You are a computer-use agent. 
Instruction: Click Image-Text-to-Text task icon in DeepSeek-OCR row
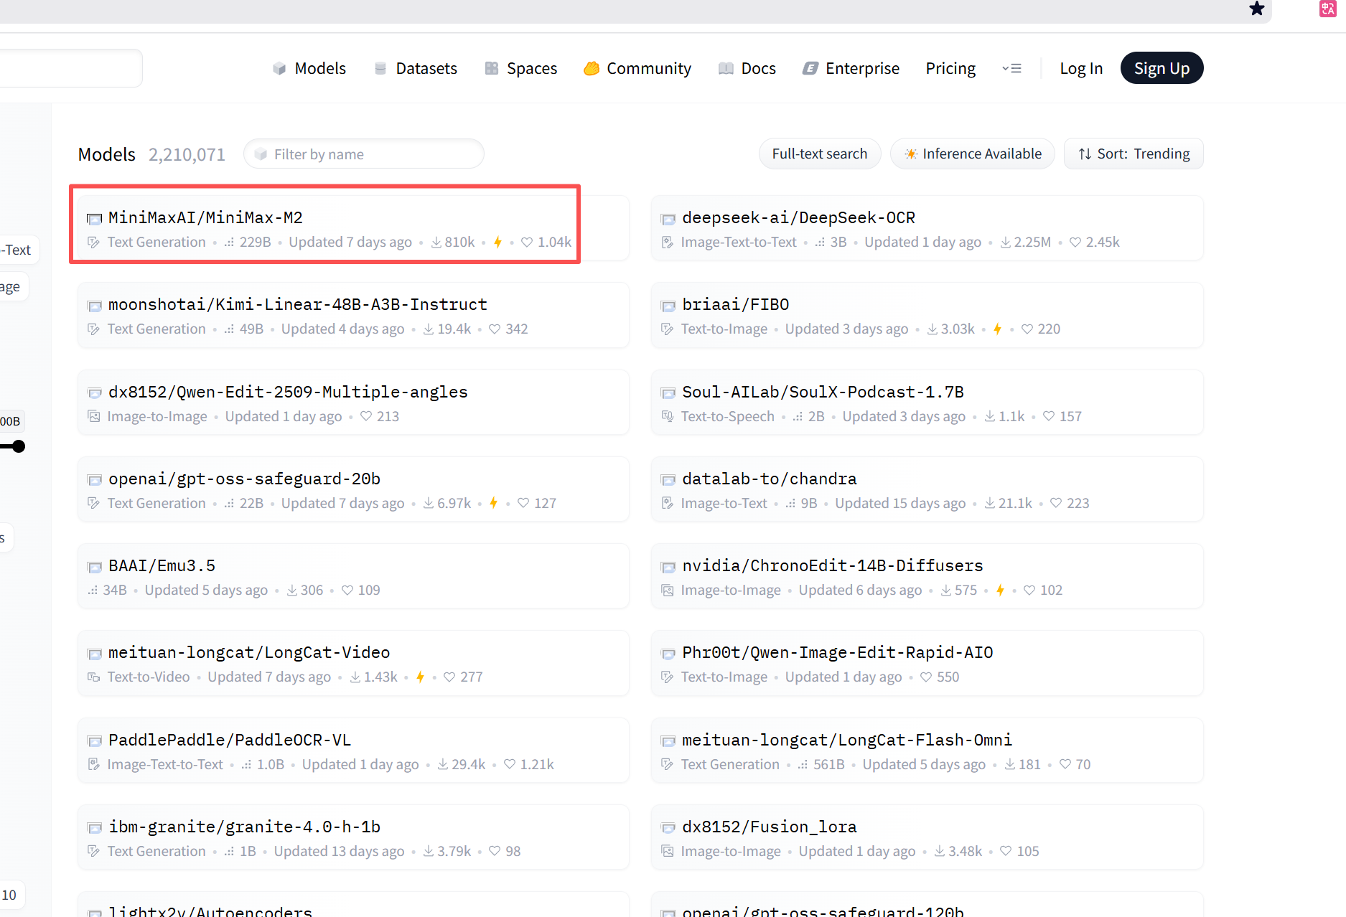[668, 242]
